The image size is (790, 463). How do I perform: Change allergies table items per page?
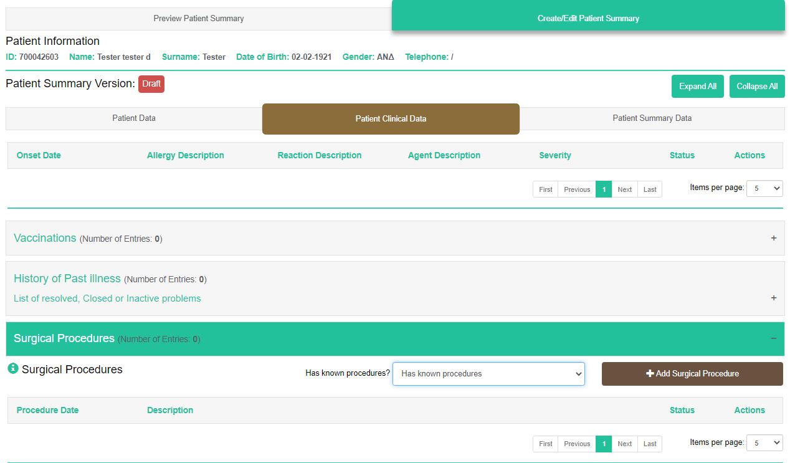pos(764,188)
